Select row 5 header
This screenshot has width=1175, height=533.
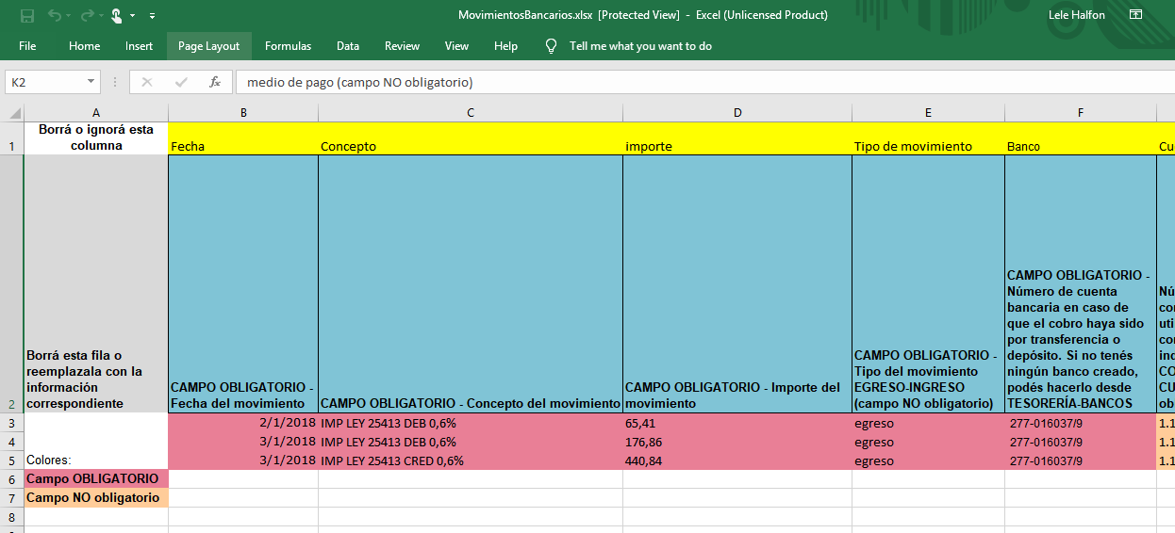[x=11, y=460]
